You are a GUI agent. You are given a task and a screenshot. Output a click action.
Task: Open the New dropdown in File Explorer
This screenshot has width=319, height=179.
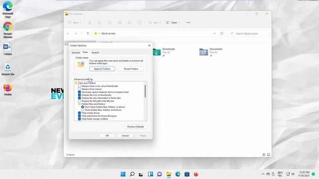click(x=75, y=22)
